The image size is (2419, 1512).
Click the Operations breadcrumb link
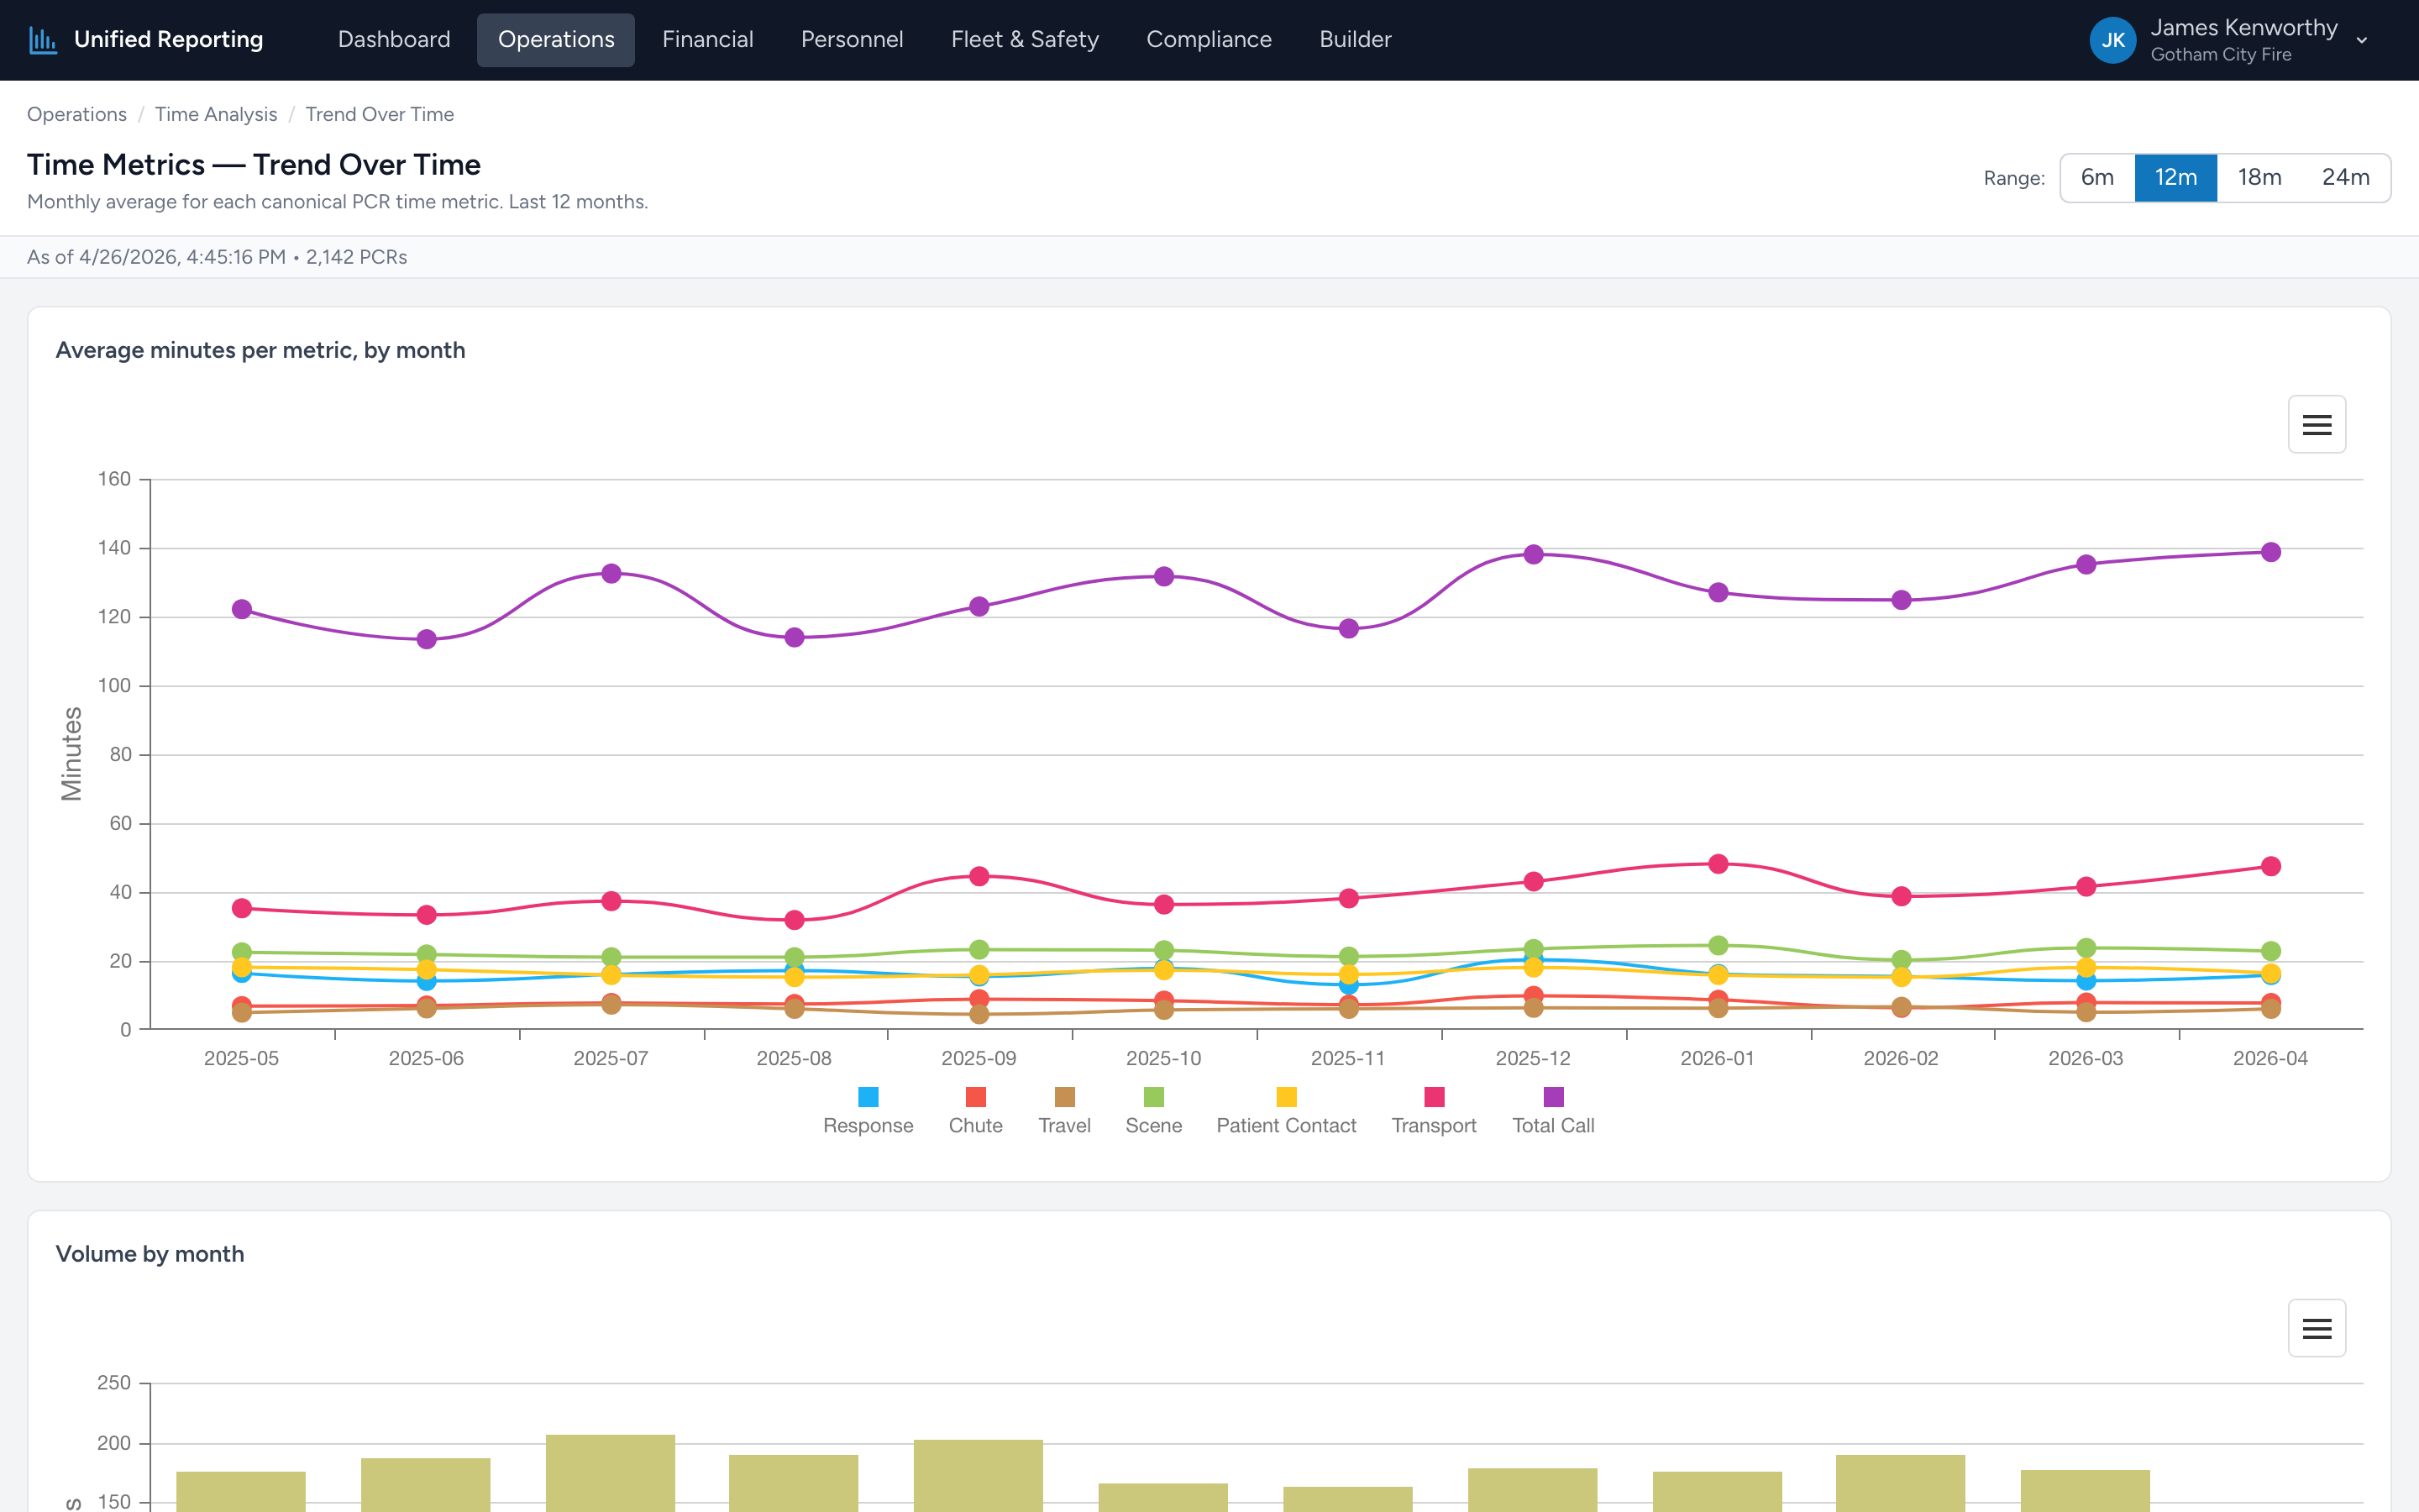coord(77,114)
